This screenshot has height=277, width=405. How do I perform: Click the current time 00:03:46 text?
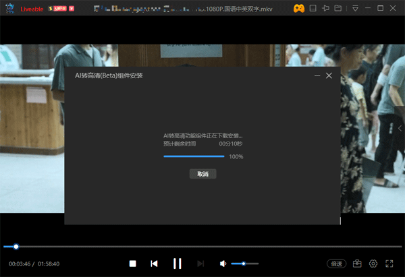[20, 264]
